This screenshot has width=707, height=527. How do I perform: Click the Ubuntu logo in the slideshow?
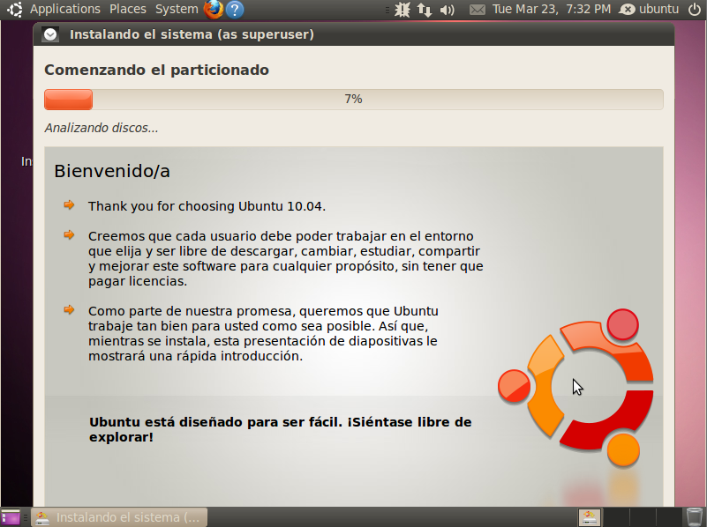[576, 388]
